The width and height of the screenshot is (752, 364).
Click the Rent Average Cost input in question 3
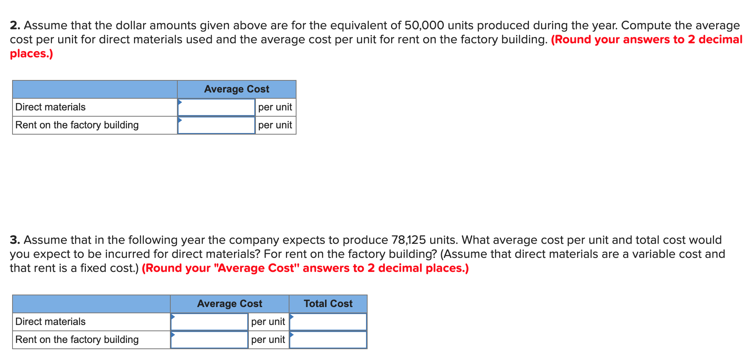[209, 339]
